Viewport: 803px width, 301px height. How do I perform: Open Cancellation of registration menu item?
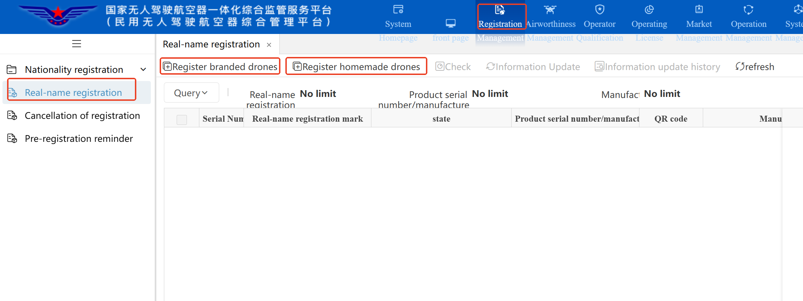pos(76,116)
